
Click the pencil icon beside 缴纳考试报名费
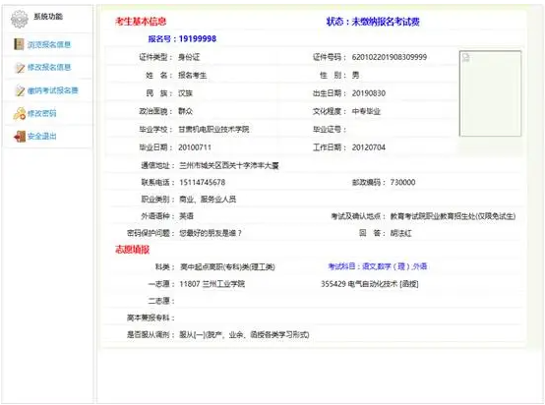pyautogui.click(x=20, y=90)
